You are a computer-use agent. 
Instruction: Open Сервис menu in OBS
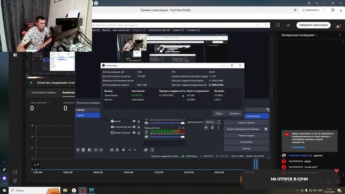(178, 30)
